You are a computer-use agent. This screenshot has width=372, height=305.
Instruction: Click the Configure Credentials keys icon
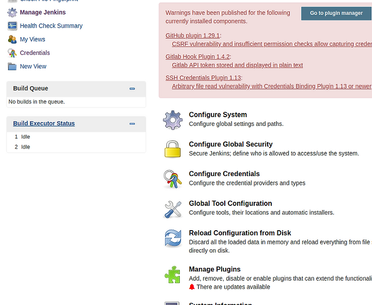(173, 179)
